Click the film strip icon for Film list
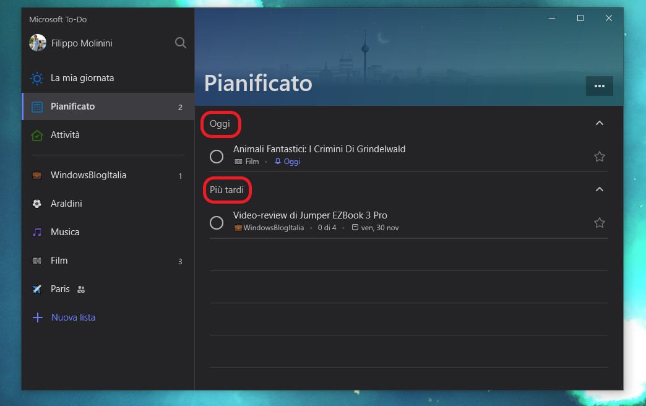 pyautogui.click(x=37, y=261)
